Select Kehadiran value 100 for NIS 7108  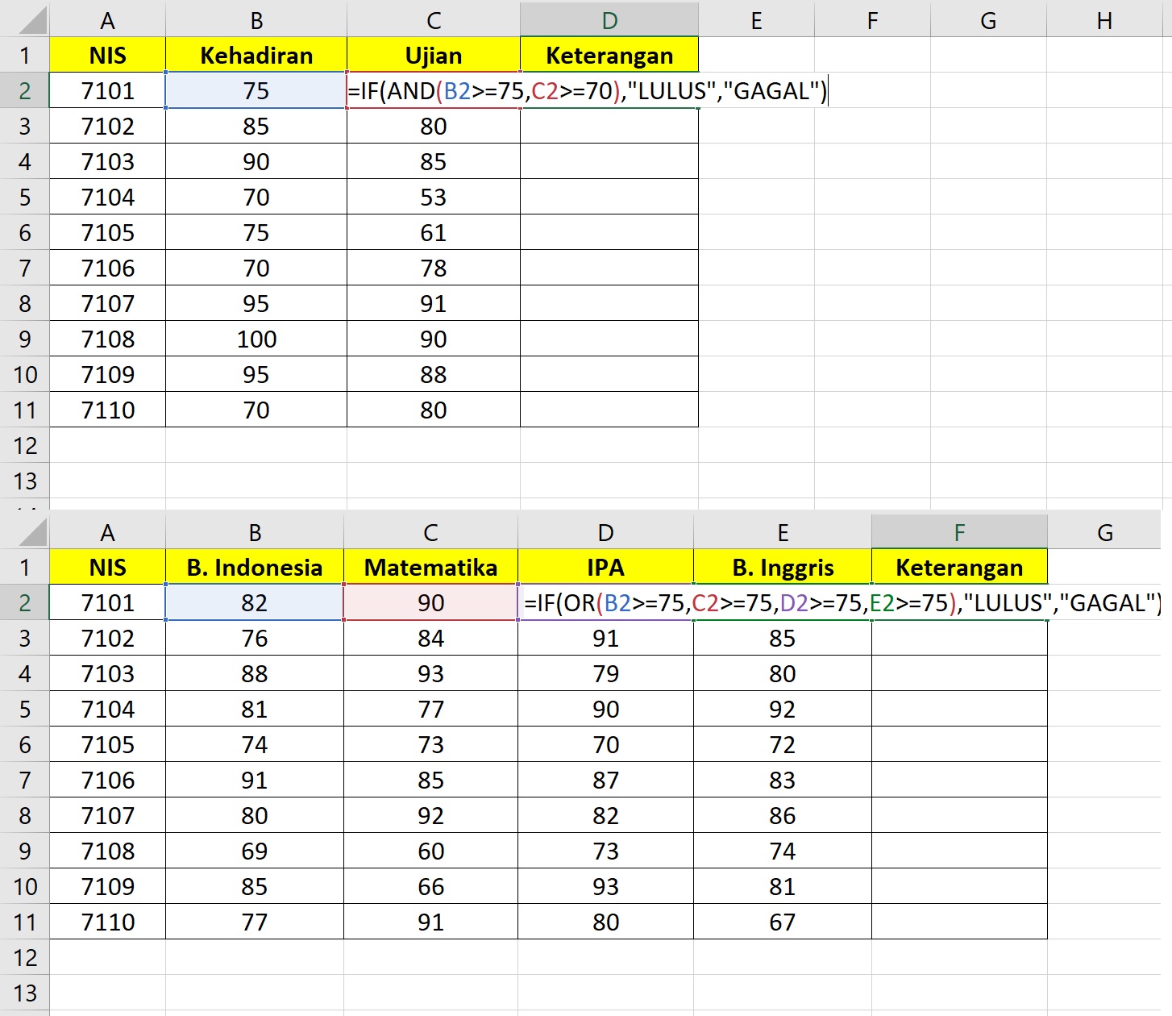(256, 339)
